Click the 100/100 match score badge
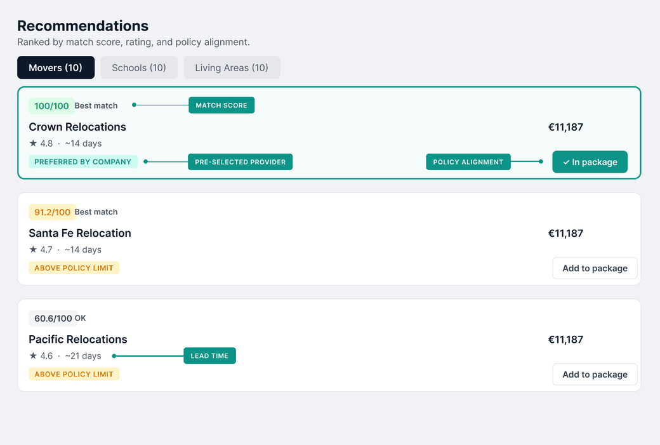 [51, 105]
